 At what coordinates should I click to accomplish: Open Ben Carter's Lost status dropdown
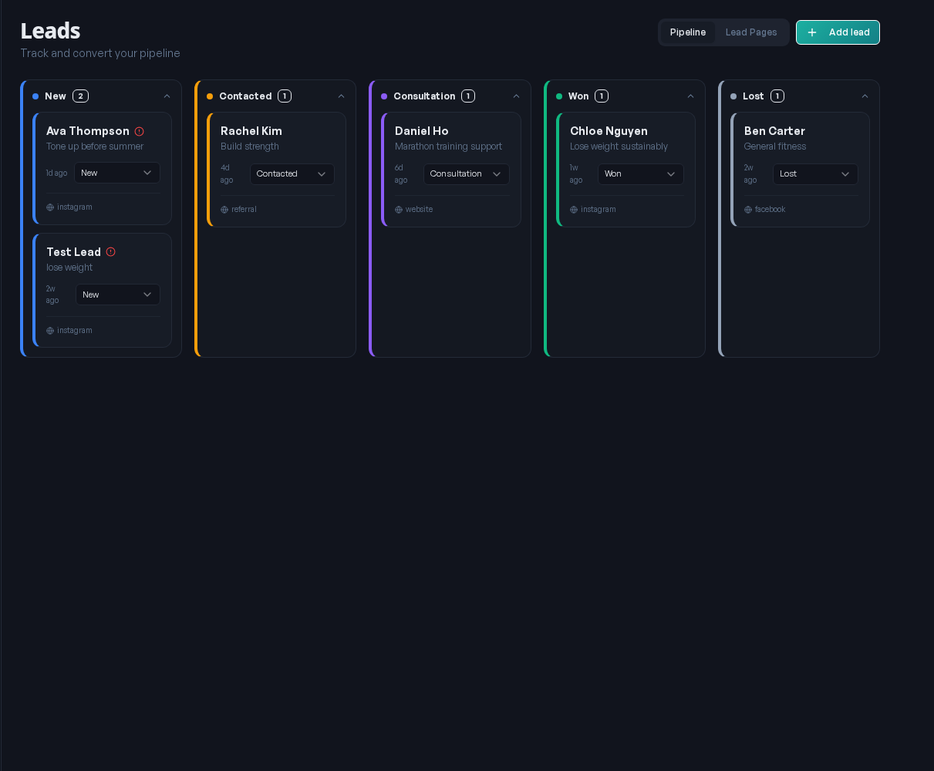(815, 174)
